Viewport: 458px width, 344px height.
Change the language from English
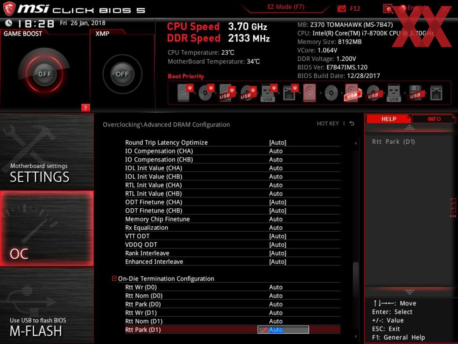pyautogui.click(x=417, y=8)
